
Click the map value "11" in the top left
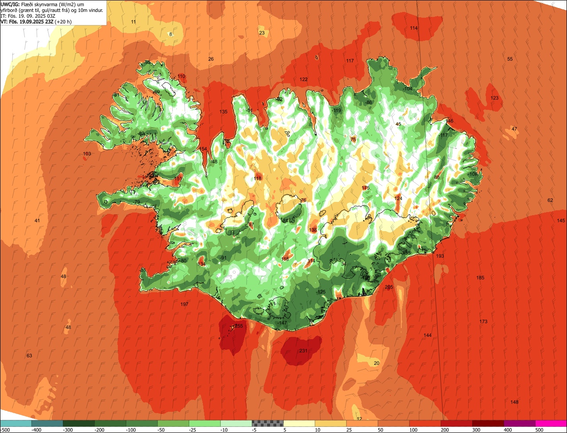[133, 22]
